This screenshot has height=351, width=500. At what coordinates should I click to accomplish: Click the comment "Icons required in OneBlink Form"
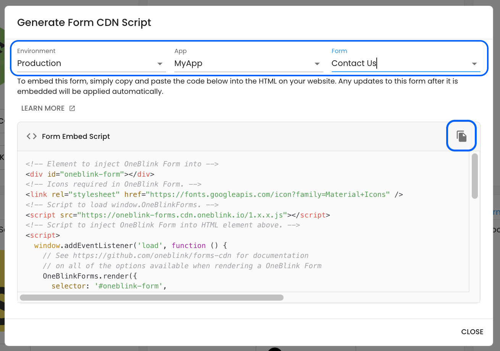point(113,184)
